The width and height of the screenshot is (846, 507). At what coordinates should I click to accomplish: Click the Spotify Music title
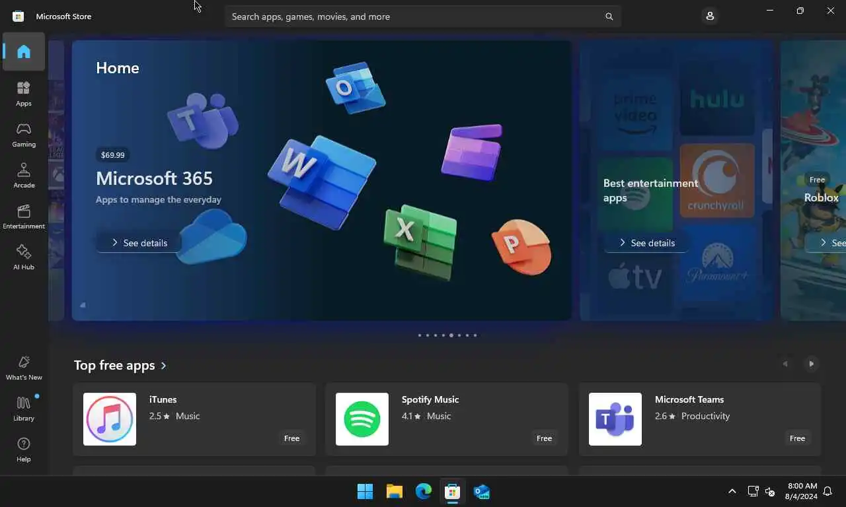pyautogui.click(x=430, y=399)
